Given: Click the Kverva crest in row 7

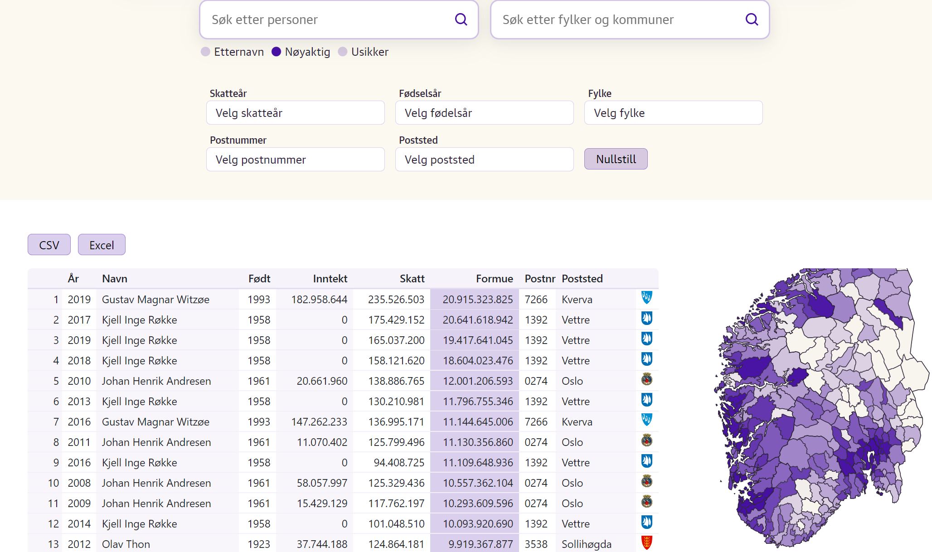Looking at the screenshot, I should coord(646,420).
